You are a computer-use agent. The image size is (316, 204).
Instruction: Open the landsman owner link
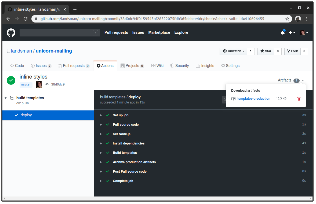click(x=21, y=51)
